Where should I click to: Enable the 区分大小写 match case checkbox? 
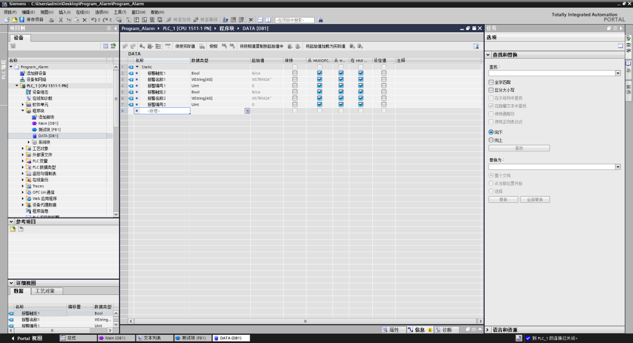coord(491,90)
